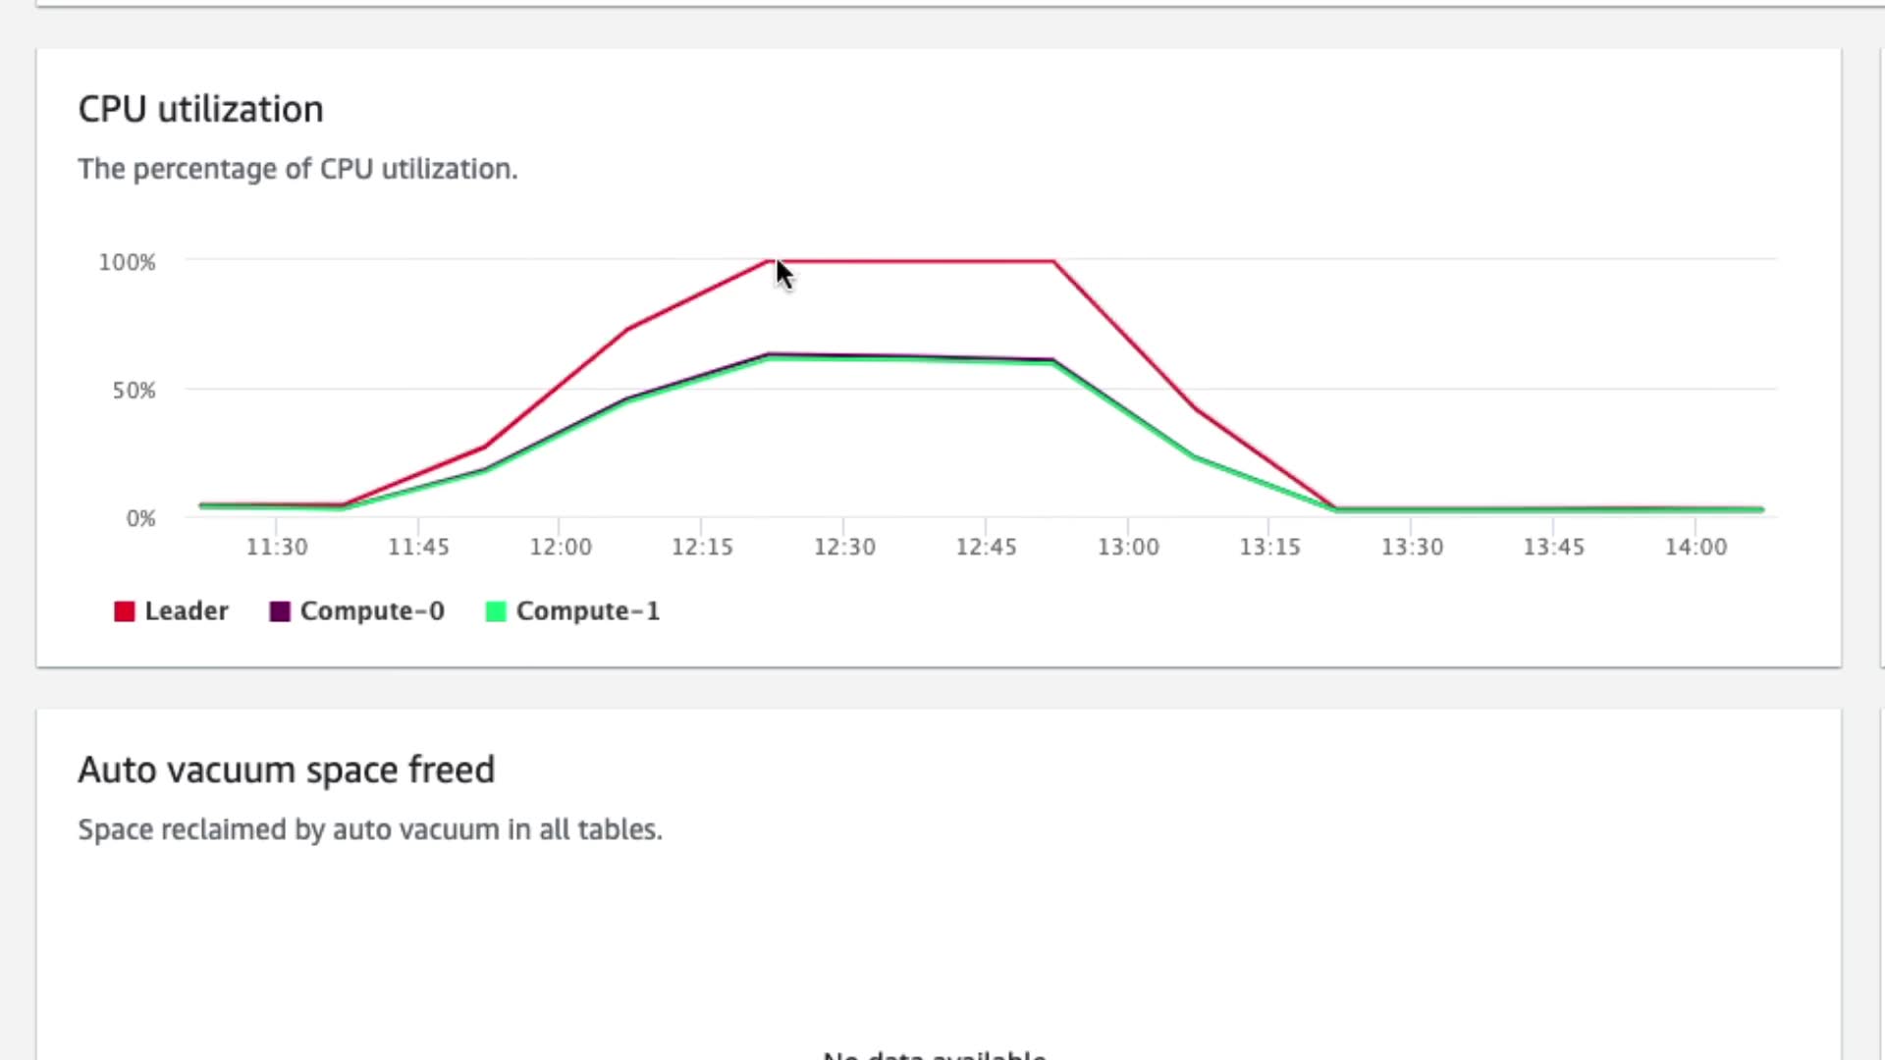This screenshot has width=1885, height=1060.
Task: Click the 50% y-axis label
Action: pyautogui.click(x=134, y=391)
